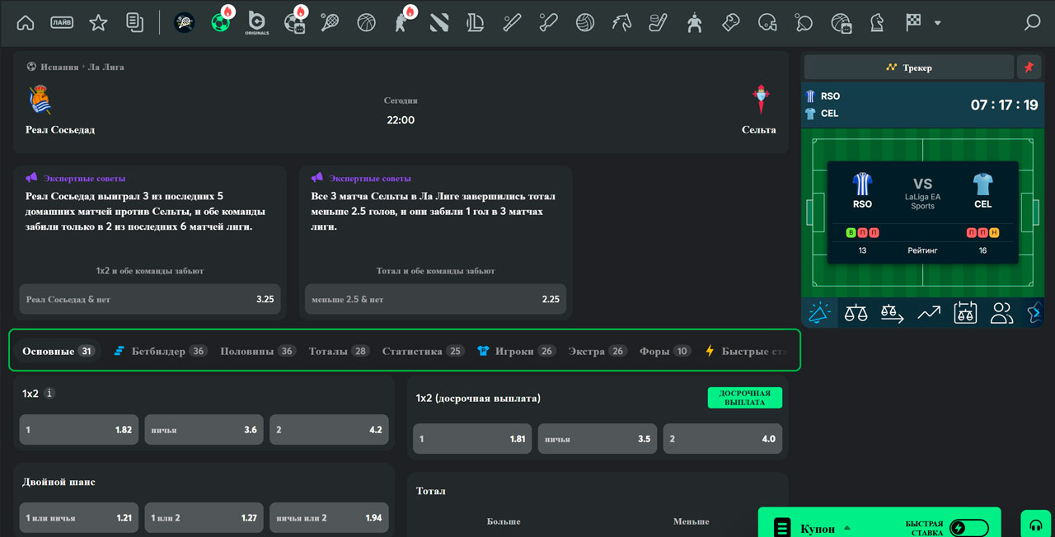Go to the home page icon
Screen dimensions: 1055x537
click(x=26, y=23)
